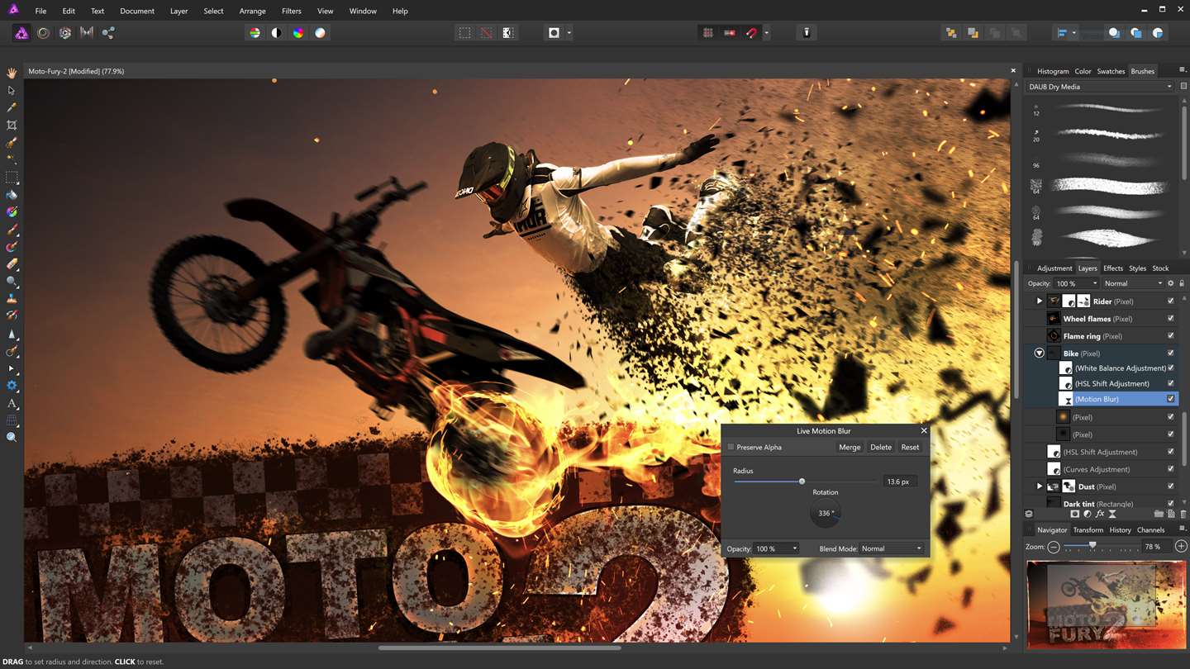Open Blend Mode dropdown in Live Motion Blur
The height and width of the screenshot is (669, 1190).
point(891,548)
